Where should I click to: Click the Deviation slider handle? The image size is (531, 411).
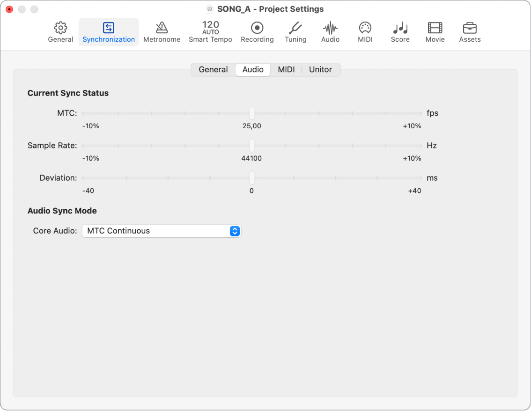252,178
